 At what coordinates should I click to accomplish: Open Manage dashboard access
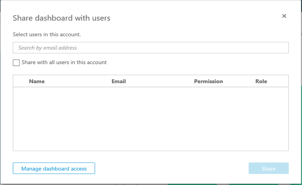(54, 168)
